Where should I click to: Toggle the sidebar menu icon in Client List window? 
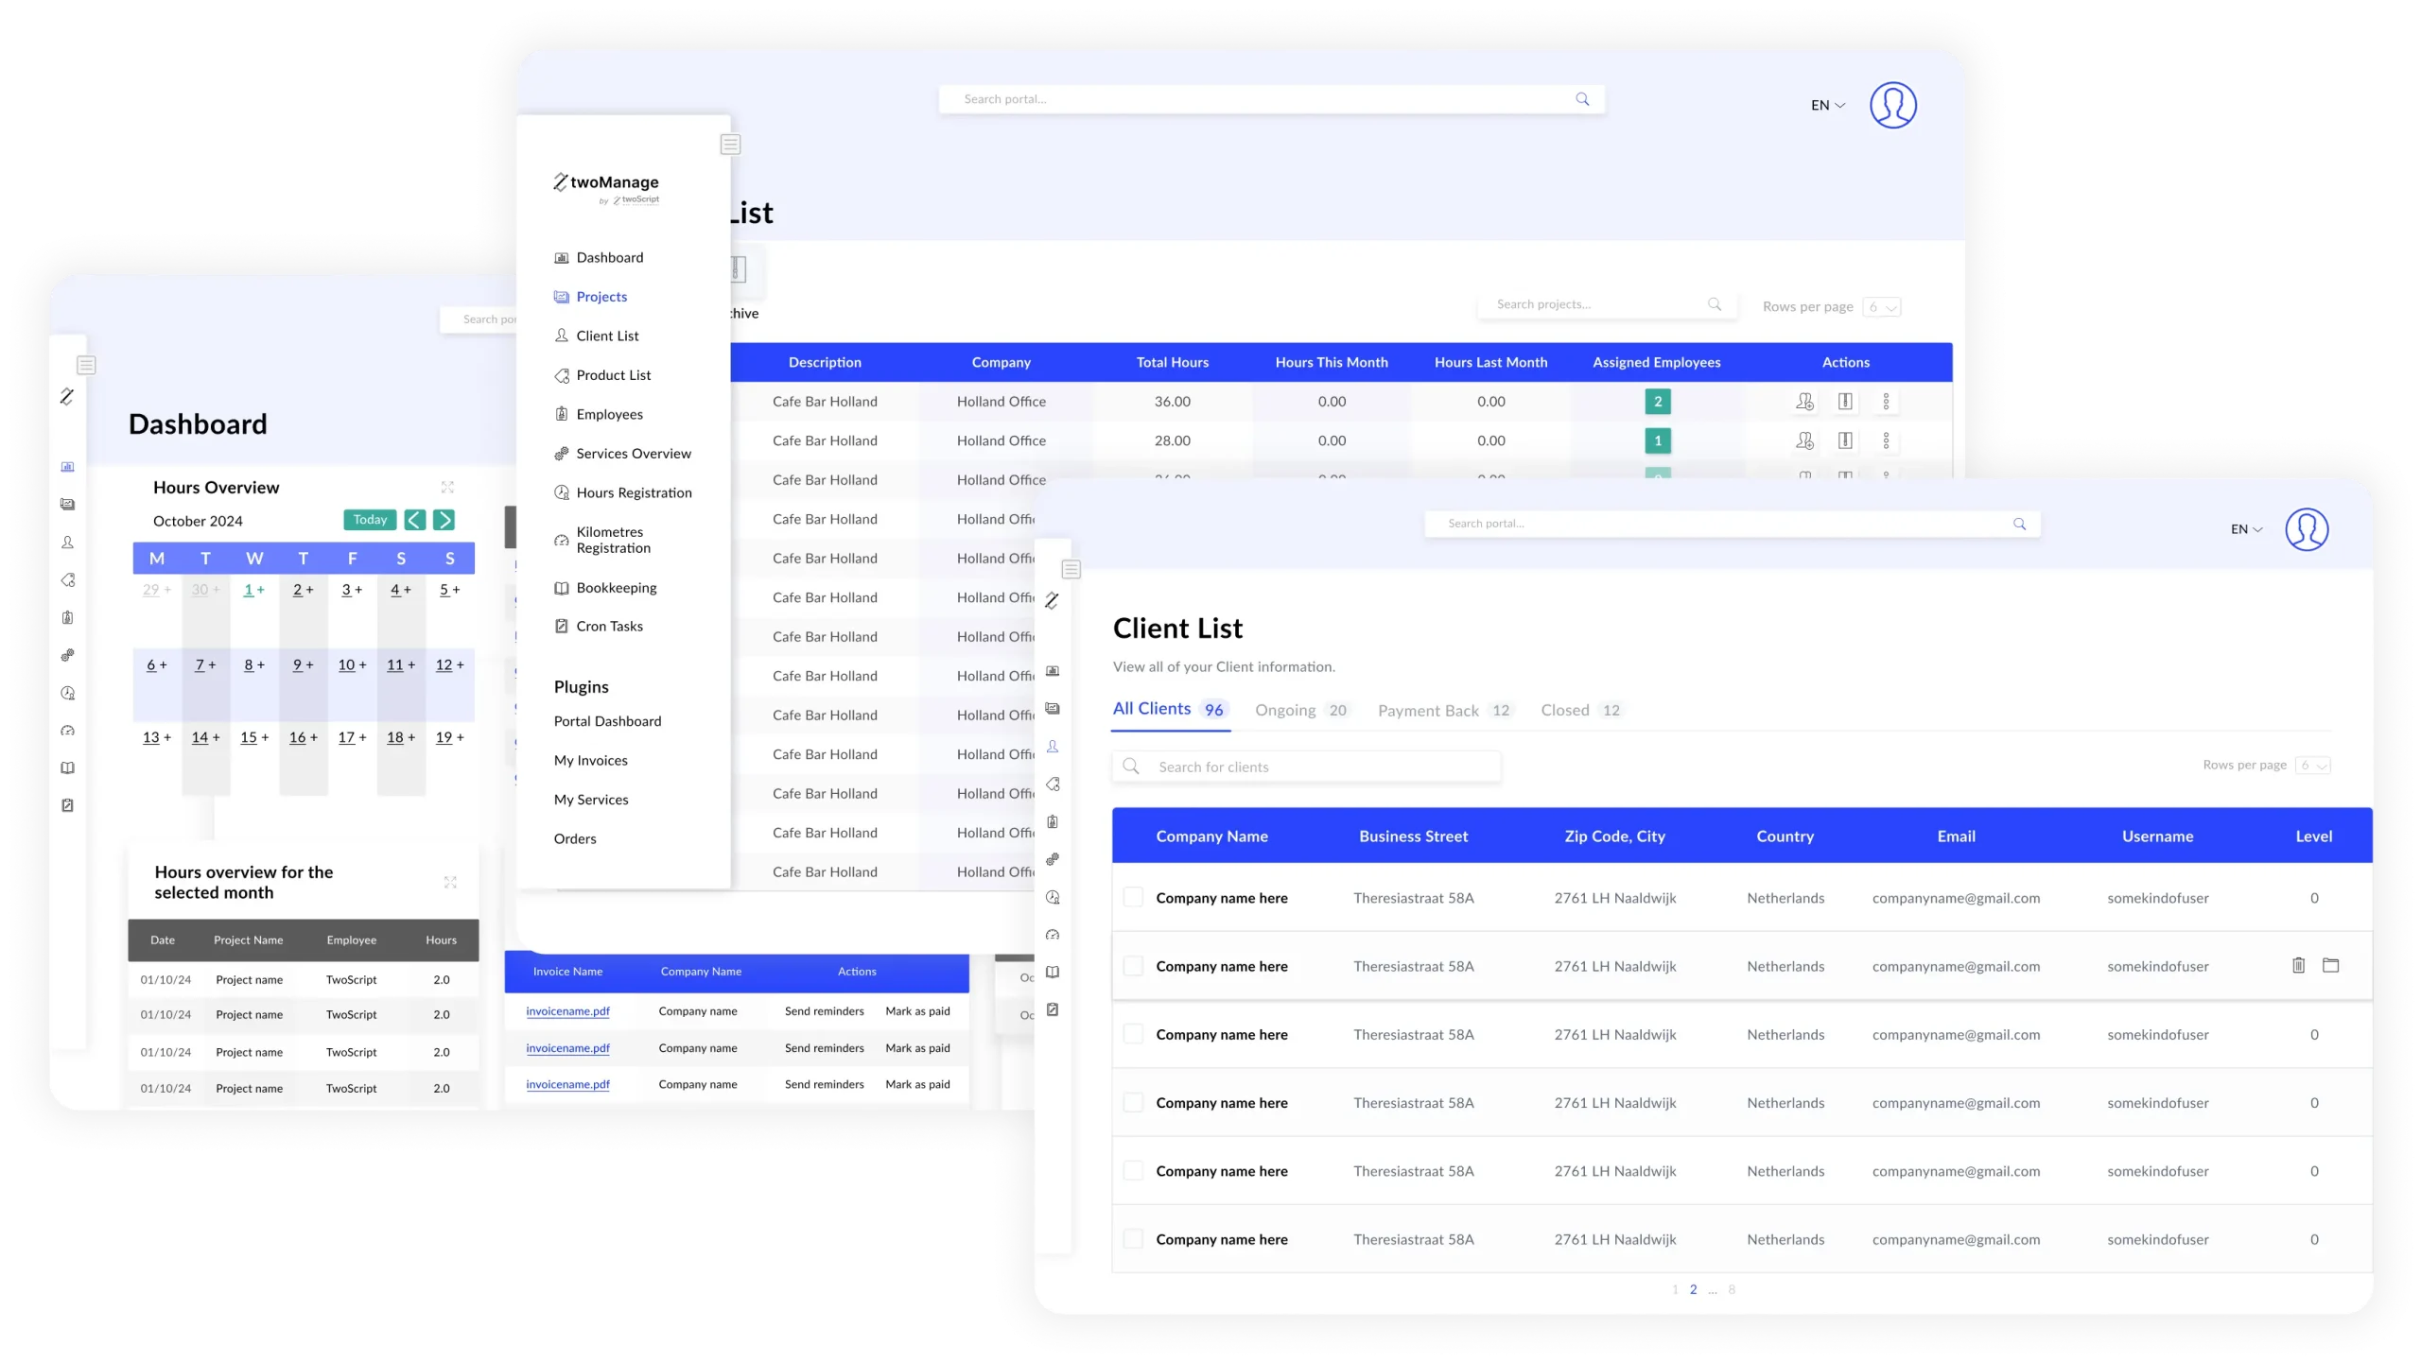coord(1071,569)
